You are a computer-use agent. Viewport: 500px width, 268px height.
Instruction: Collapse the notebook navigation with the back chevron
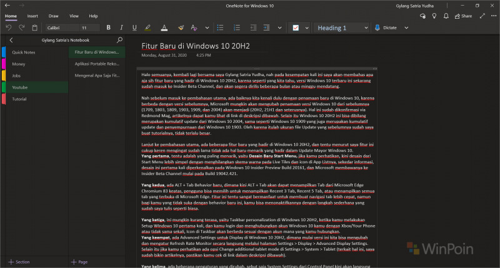click(x=11, y=40)
